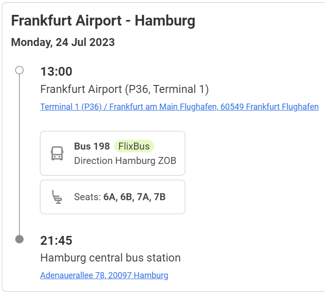The image size is (325, 294).
Task: Click the "Direction Hamburg ZOB" text
Action: click(125, 161)
